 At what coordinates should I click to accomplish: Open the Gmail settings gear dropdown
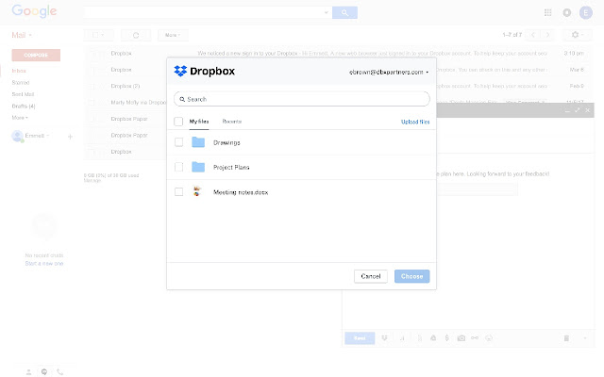coord(577,35)
